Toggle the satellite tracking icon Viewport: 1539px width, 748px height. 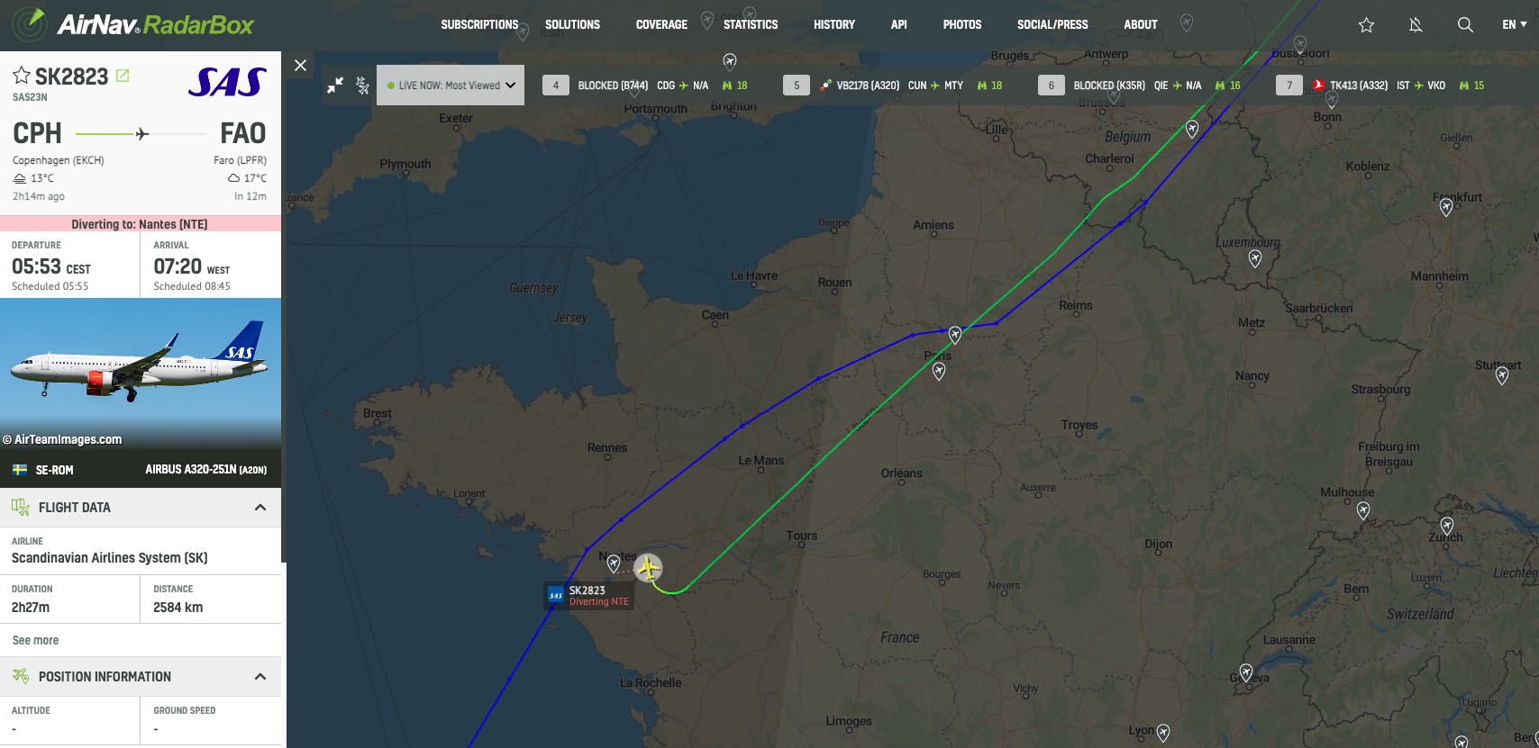tap(362, 86)
